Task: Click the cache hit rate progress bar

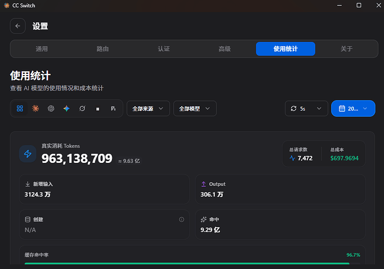Action: click(192, 263)
